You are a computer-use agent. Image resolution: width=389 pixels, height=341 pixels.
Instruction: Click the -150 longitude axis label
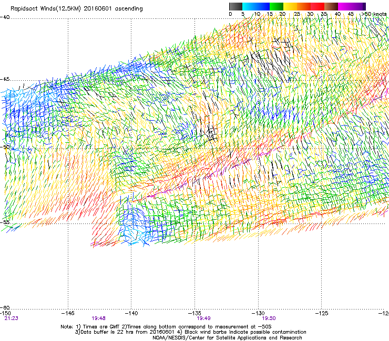point(6,314)
